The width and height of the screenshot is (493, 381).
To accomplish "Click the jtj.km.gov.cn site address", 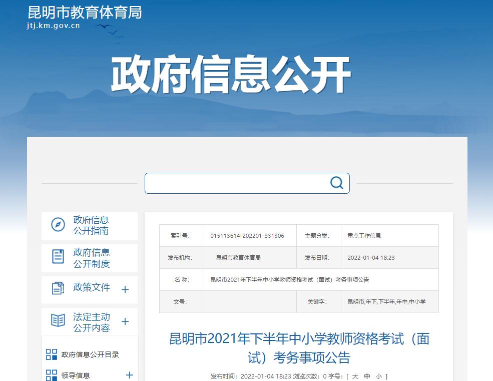I will (54, 25).
